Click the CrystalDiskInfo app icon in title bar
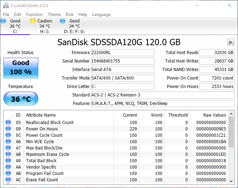This screenshot has width=238, height=188. [6, 5]
